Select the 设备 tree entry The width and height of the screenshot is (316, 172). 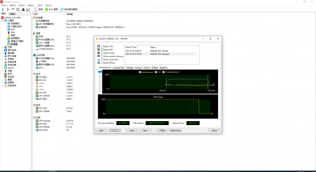point(8,71)
